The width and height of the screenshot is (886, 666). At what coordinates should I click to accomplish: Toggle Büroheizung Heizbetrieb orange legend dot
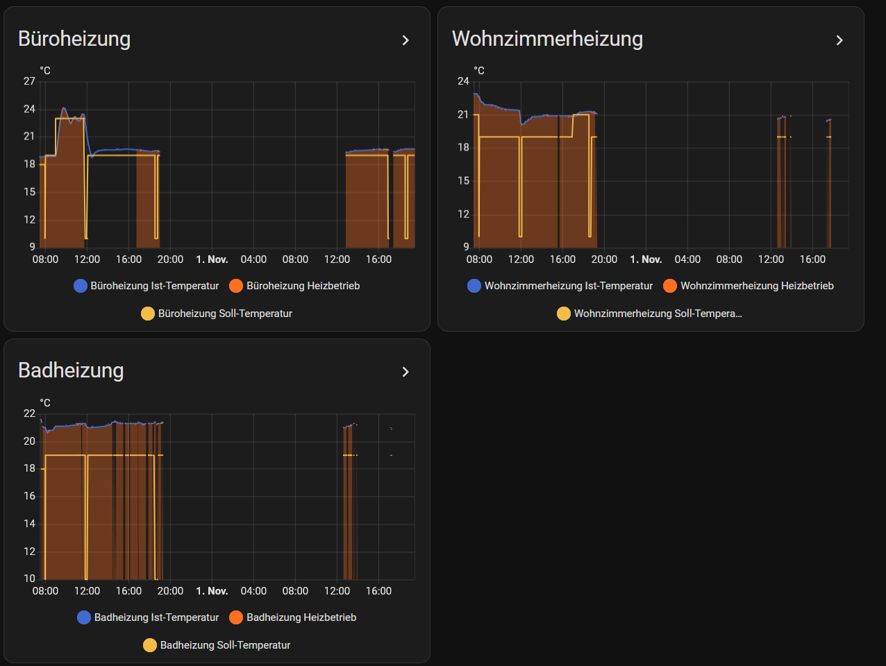[236, 286]
